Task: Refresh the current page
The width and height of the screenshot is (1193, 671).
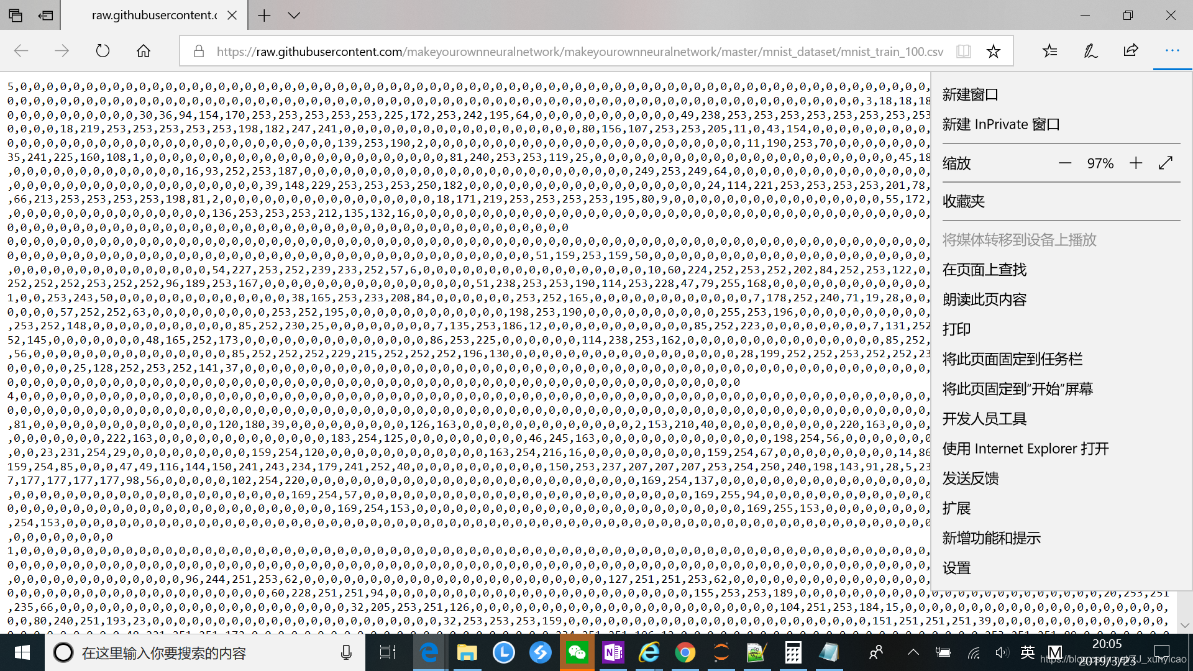Action: 103,51
